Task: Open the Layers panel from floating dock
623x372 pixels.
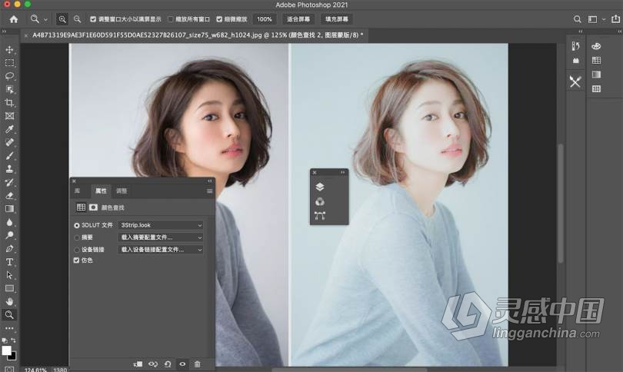Action: point(320,187)
